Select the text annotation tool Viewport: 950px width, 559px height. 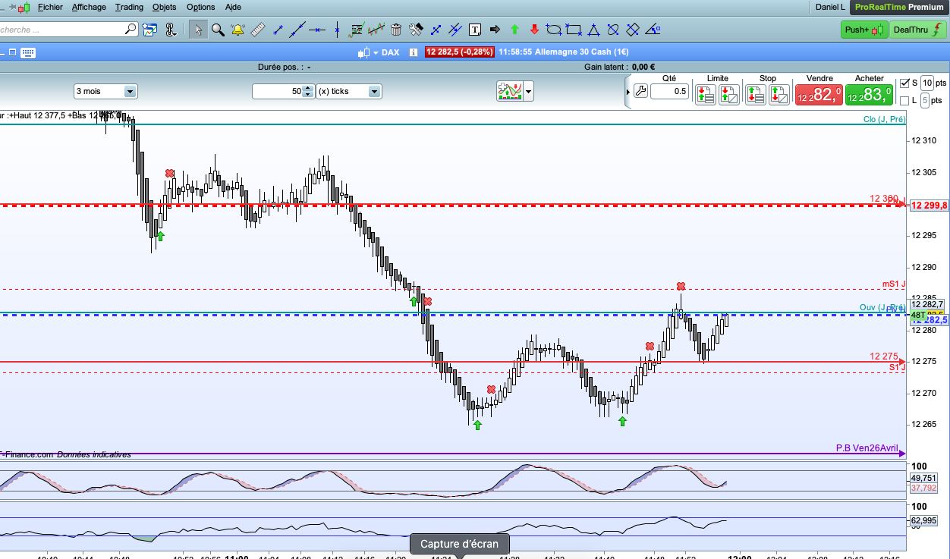pos(476,30)
